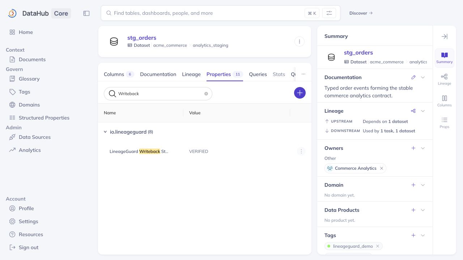Switch to the Columns tab
The image size is (463, 260).
119,74
